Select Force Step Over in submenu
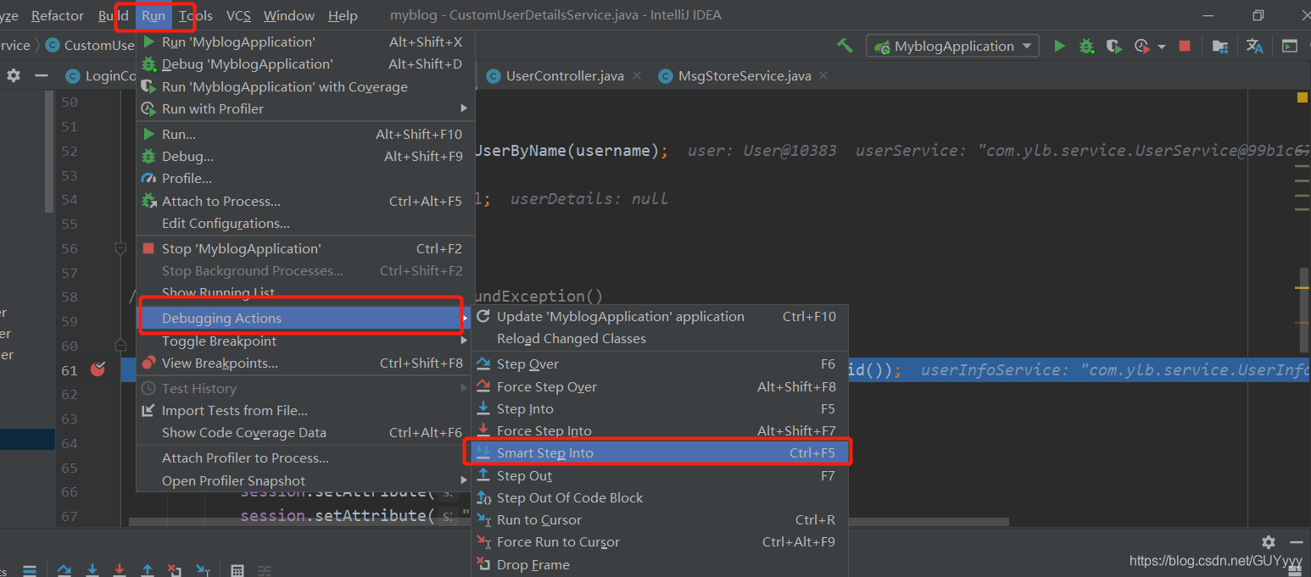Viewport: 1311px width, 577px height. pyautogui.click(x=659, y=386)
